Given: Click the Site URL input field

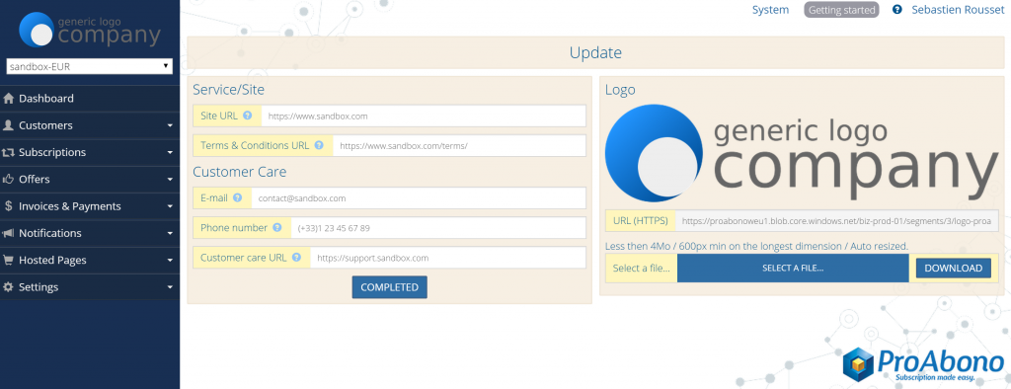Looking at the screenshot, I should click(423, 117).
